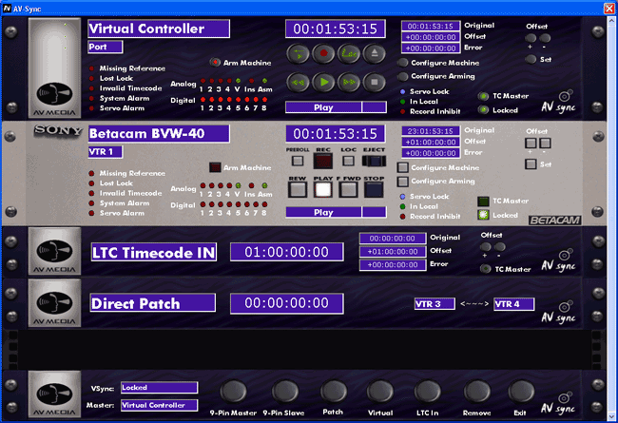
Task: Click the lit Betacam PLAY button
Action: point(323,189)
